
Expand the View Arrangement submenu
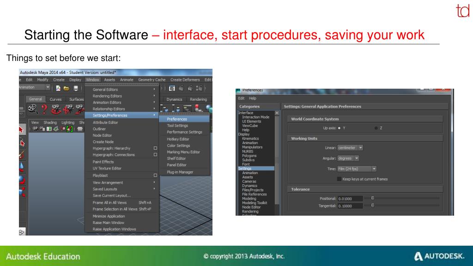point(122,182)
